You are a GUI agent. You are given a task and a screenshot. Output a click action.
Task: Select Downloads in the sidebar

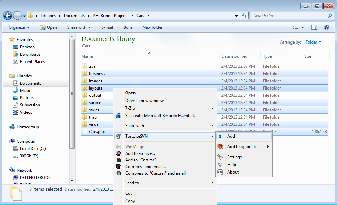pos(30,54)
